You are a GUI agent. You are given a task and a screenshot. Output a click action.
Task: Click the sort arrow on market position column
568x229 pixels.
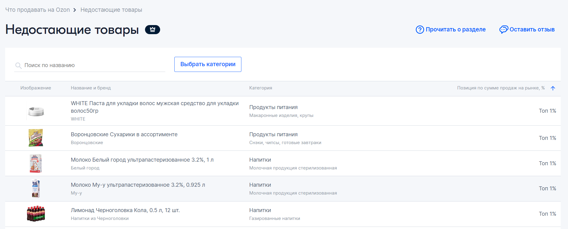pos(553,88)
